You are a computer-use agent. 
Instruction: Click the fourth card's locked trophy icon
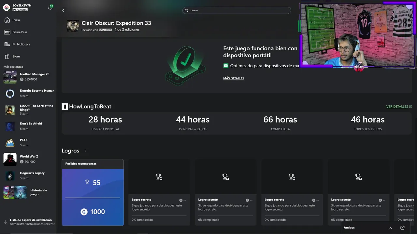point(358,177)
